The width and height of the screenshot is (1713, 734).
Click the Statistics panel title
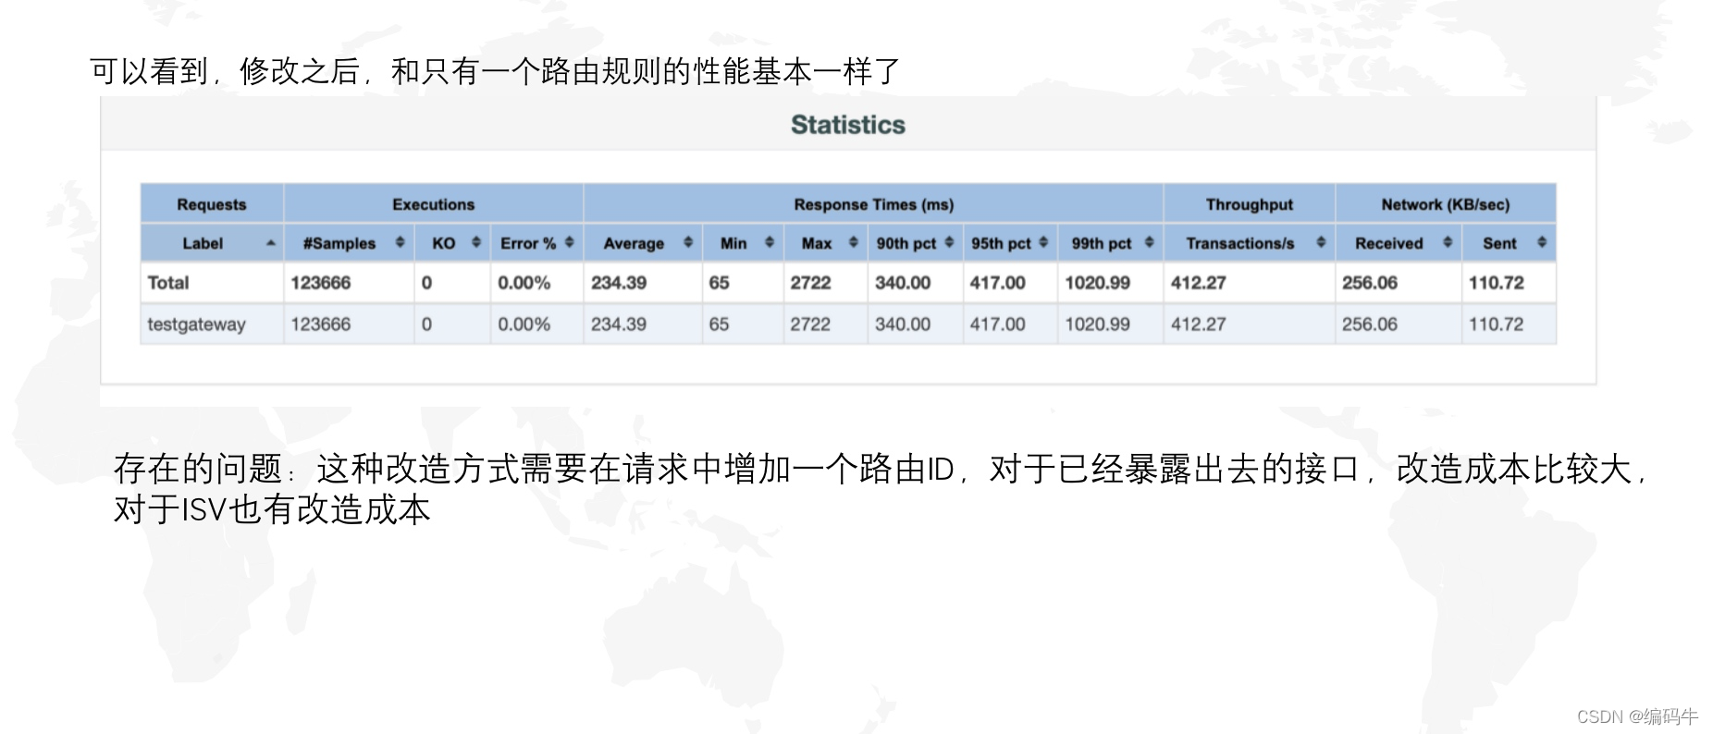(848, 125)
